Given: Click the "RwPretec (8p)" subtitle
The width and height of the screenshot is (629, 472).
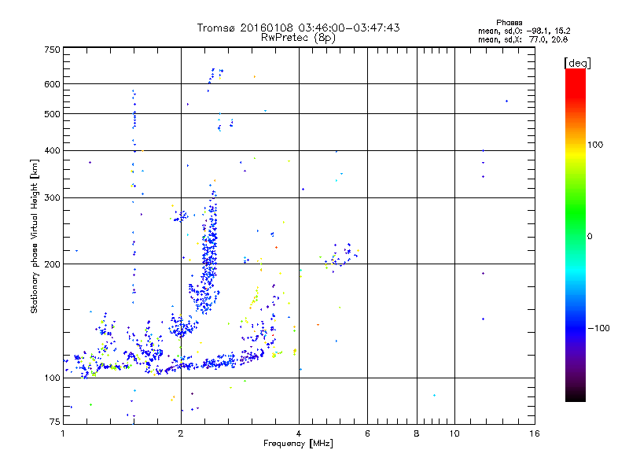Looking at the screenshot, I should pos(298,38).
